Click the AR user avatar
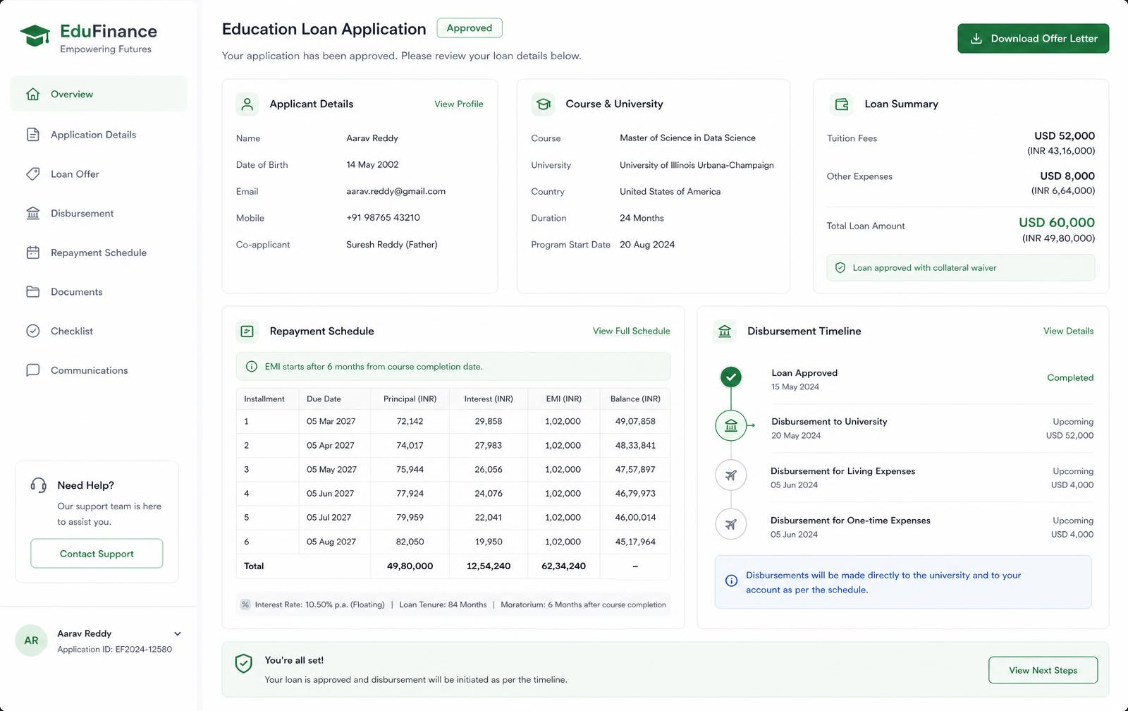Image resolution: width=1128 pixels, height=711 pixels. 31,640
